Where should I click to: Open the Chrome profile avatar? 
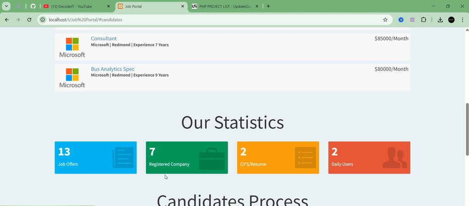(x=451, y=20)
